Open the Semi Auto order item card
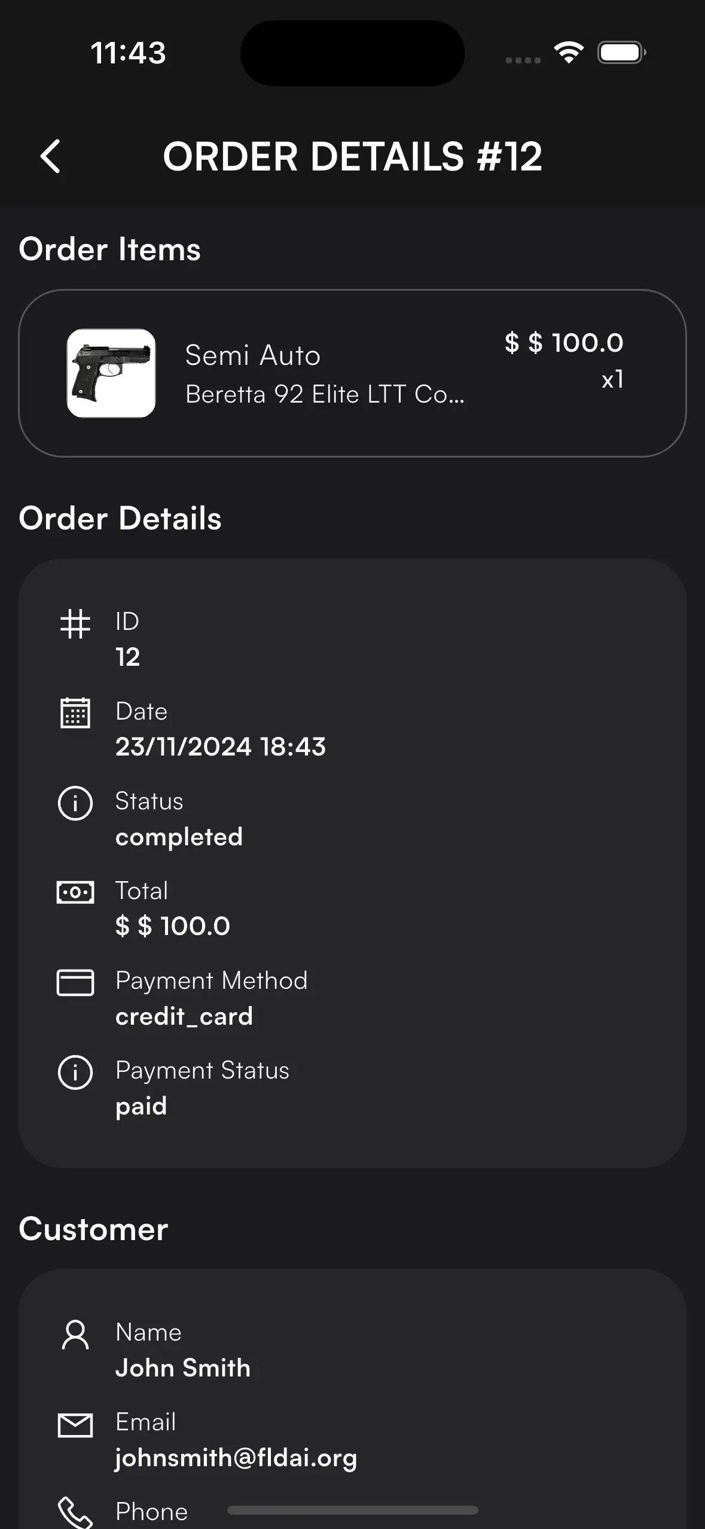The image size is (705, 1529). [x=352, y=373]
